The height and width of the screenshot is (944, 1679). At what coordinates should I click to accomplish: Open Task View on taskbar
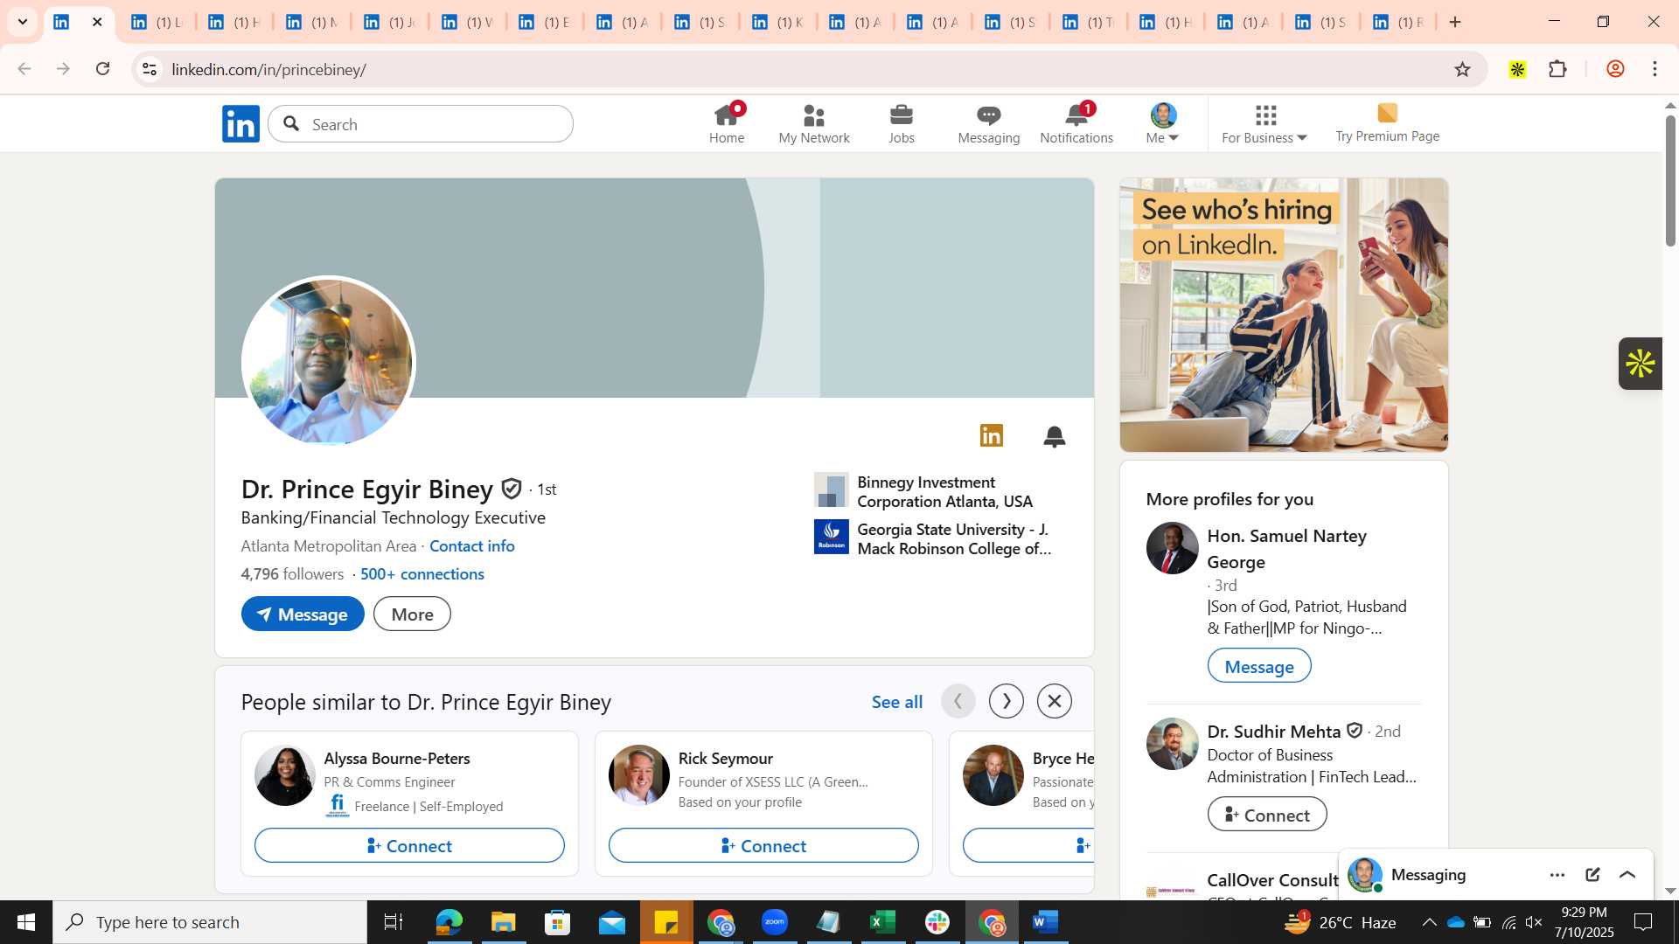[394, 922]
